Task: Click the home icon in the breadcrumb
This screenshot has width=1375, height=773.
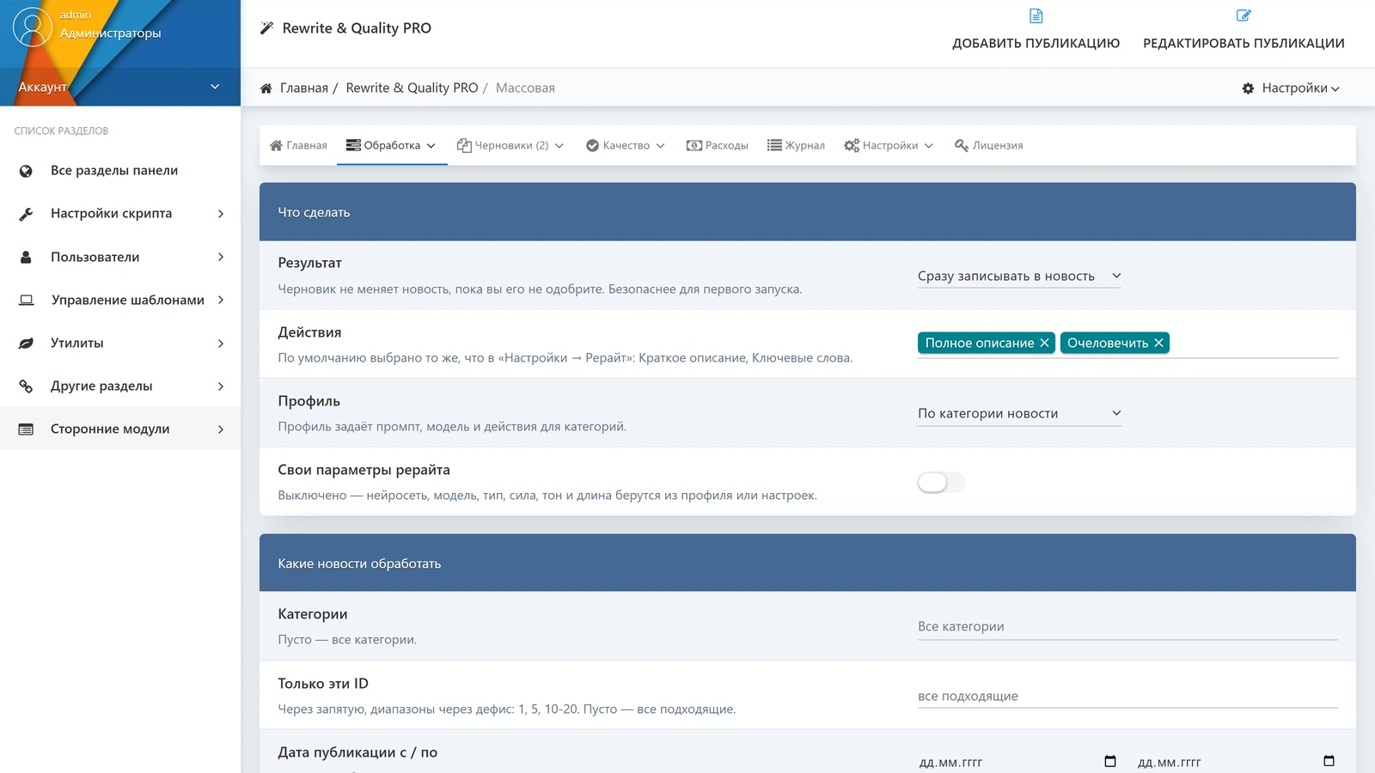Action: pos(266,88)
